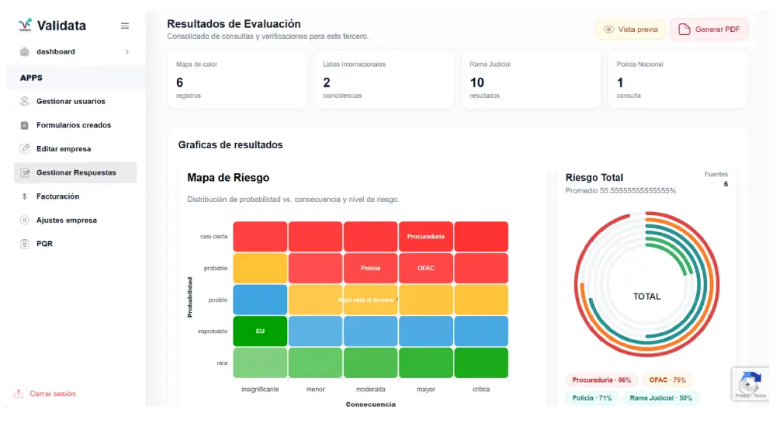Click the 'Consecuencia' axis title
Viewport: 776px width, 434px height.
pos(371,404)
